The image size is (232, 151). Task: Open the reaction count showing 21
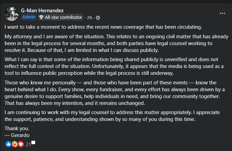pyautogui.click(x=28, y=144)
